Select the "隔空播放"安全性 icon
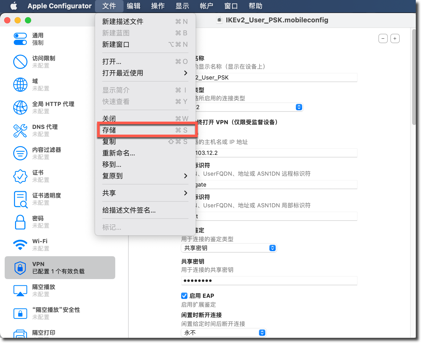This screenshot has height=343, width=421. 20,313
